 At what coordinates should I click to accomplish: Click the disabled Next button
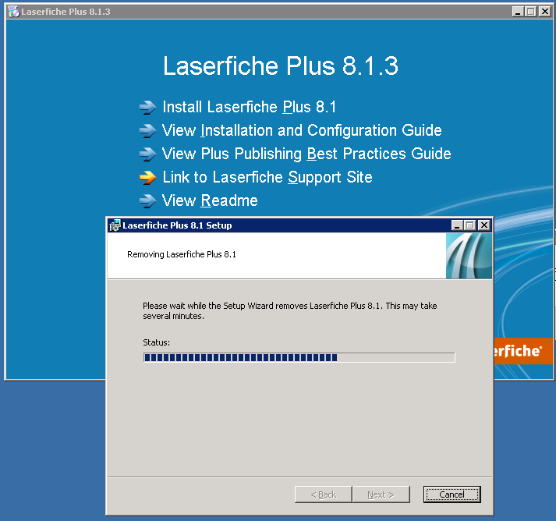pos(381,494)
